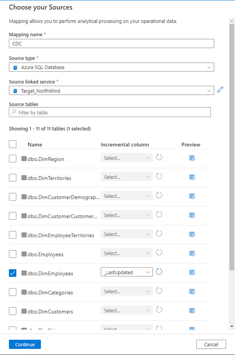This screenshot has width=235, height=355.
Task: Refresh incremental columns for dbo.DimRegion
Action: click(x=159, y=157)
